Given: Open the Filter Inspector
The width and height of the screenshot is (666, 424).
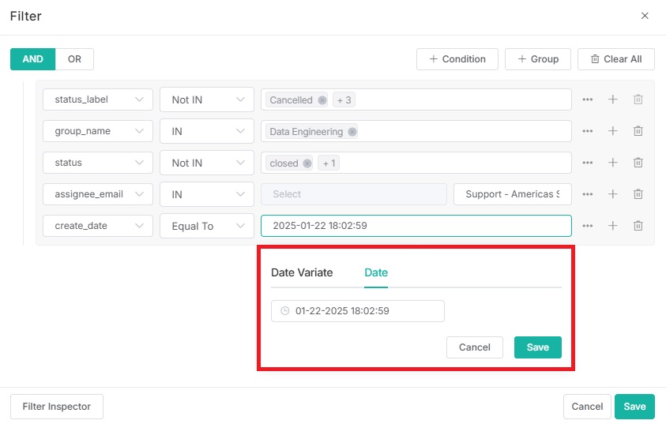Looking at the screenshot, I should point(57,407).
